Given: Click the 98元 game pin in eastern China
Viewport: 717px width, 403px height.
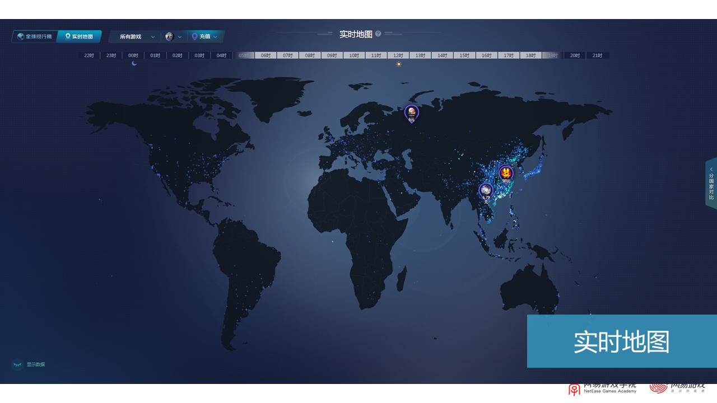Looking at the screenshot, I should pos(506,173).
